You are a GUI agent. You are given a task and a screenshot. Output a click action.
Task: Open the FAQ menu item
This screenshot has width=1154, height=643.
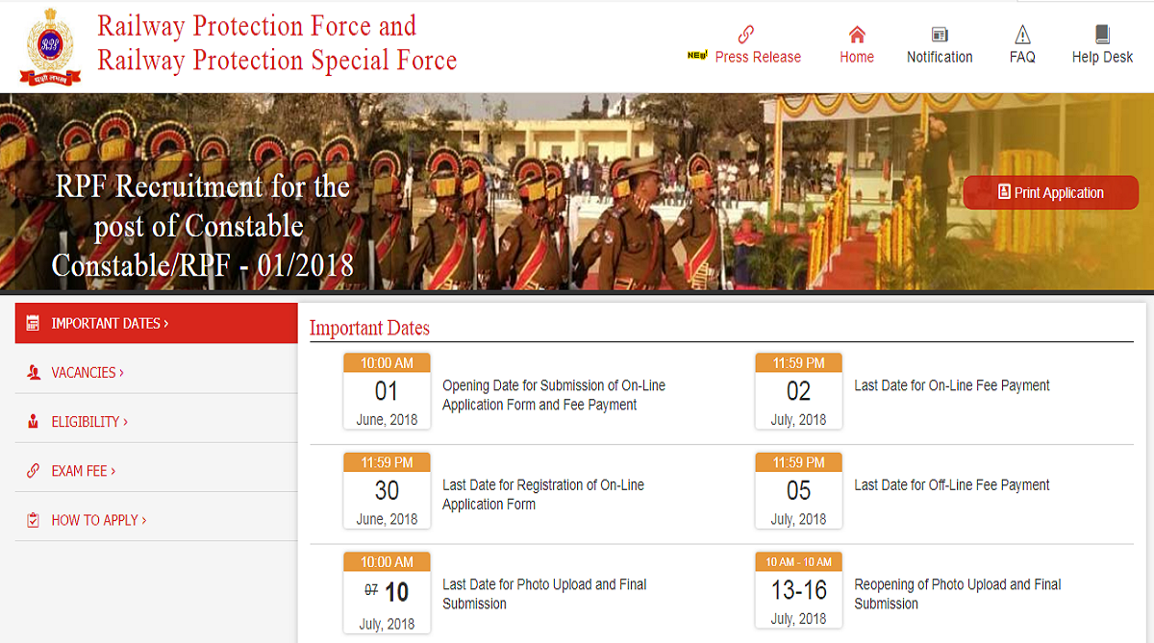pyautogui.click(x=1022, y=57)
